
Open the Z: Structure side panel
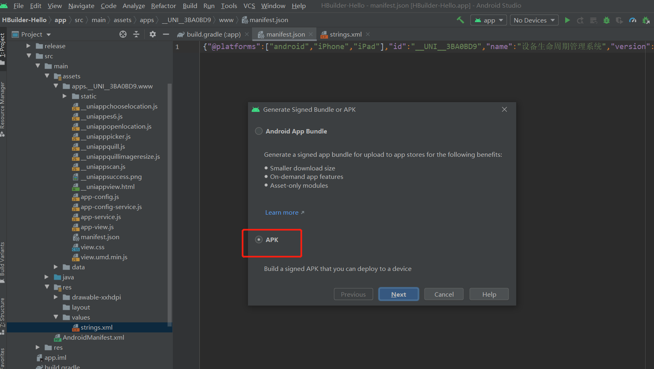[3, 316]
